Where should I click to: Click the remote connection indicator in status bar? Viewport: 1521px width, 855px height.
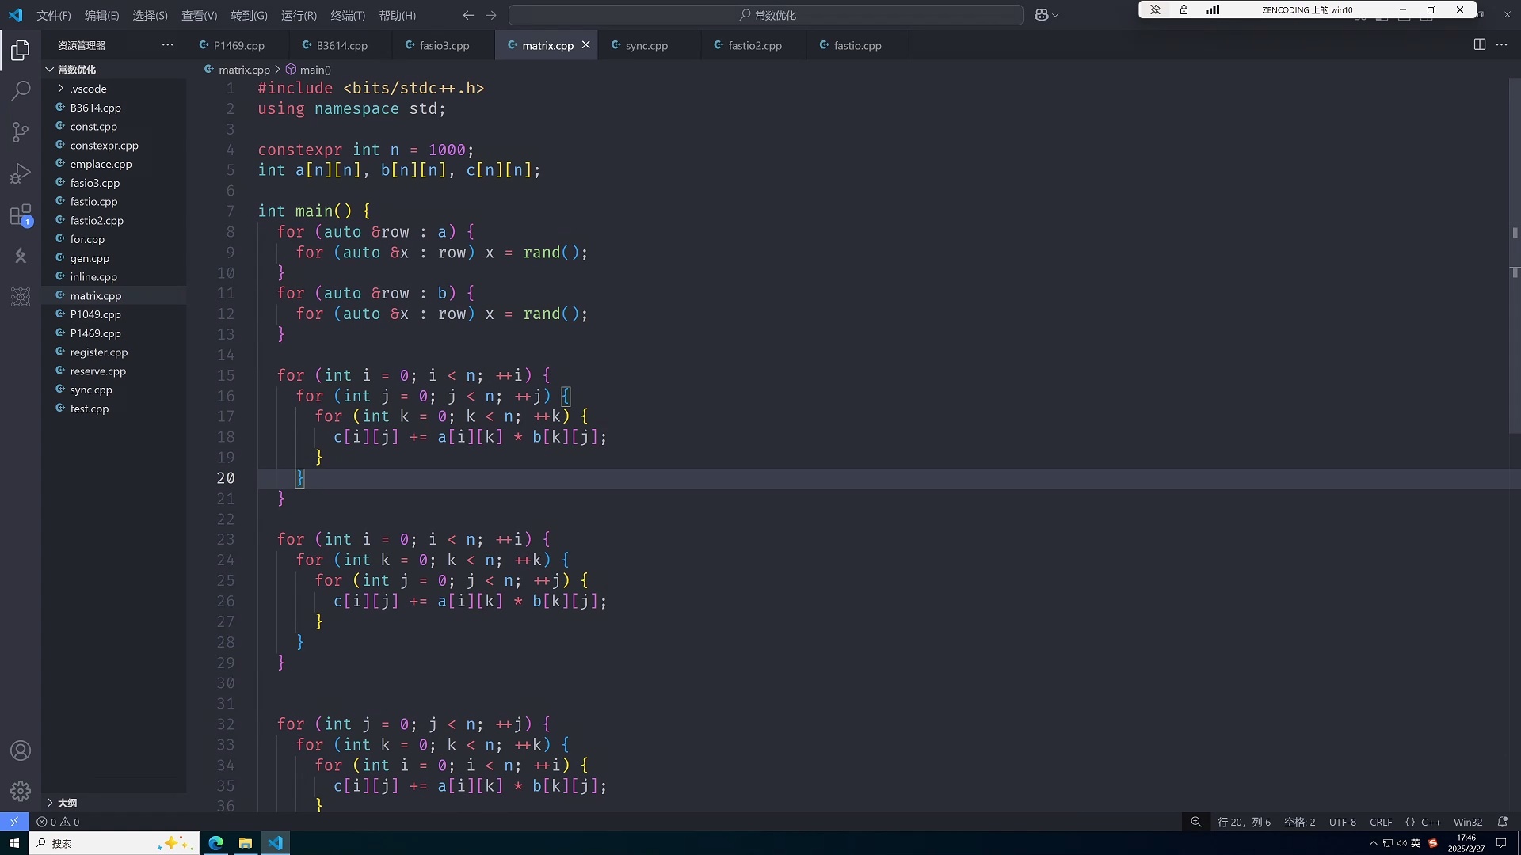(x=14, y=822)
